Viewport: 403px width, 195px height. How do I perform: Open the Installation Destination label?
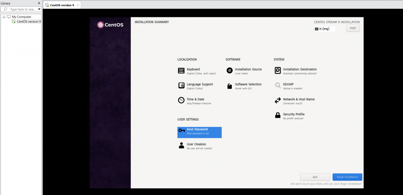(x=300, y=69)
